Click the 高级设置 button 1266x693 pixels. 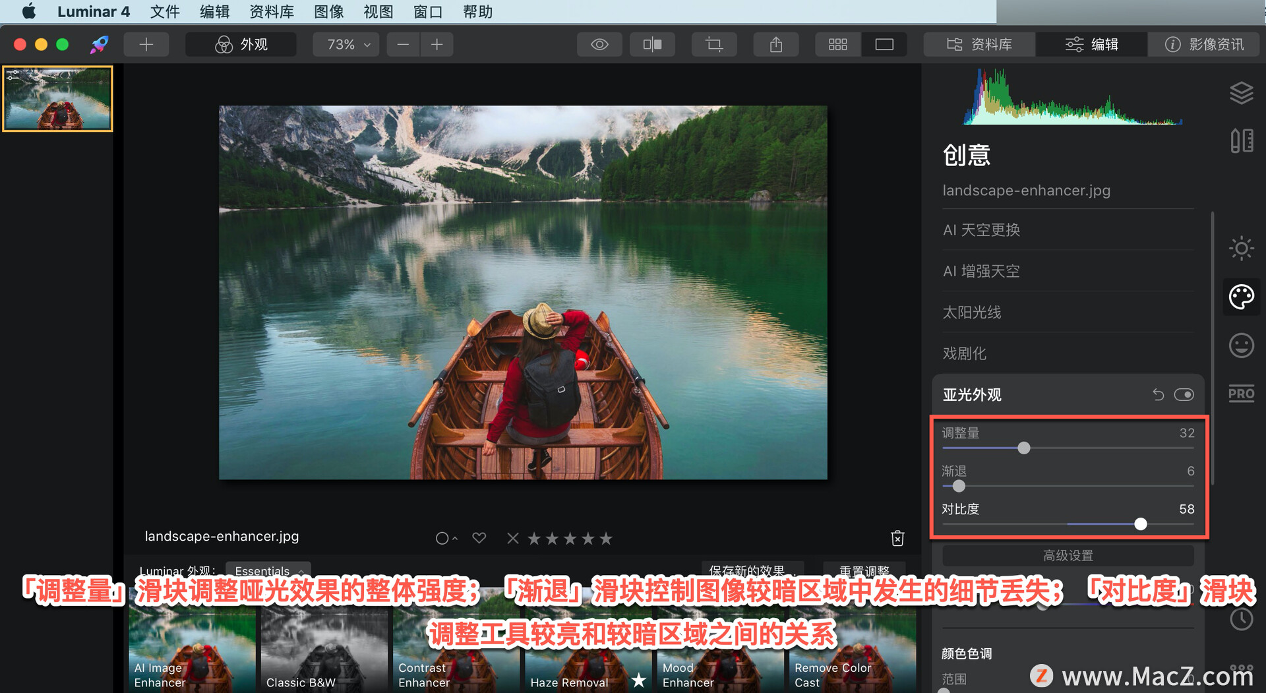pyautogui.click(x=1067, y=555)
